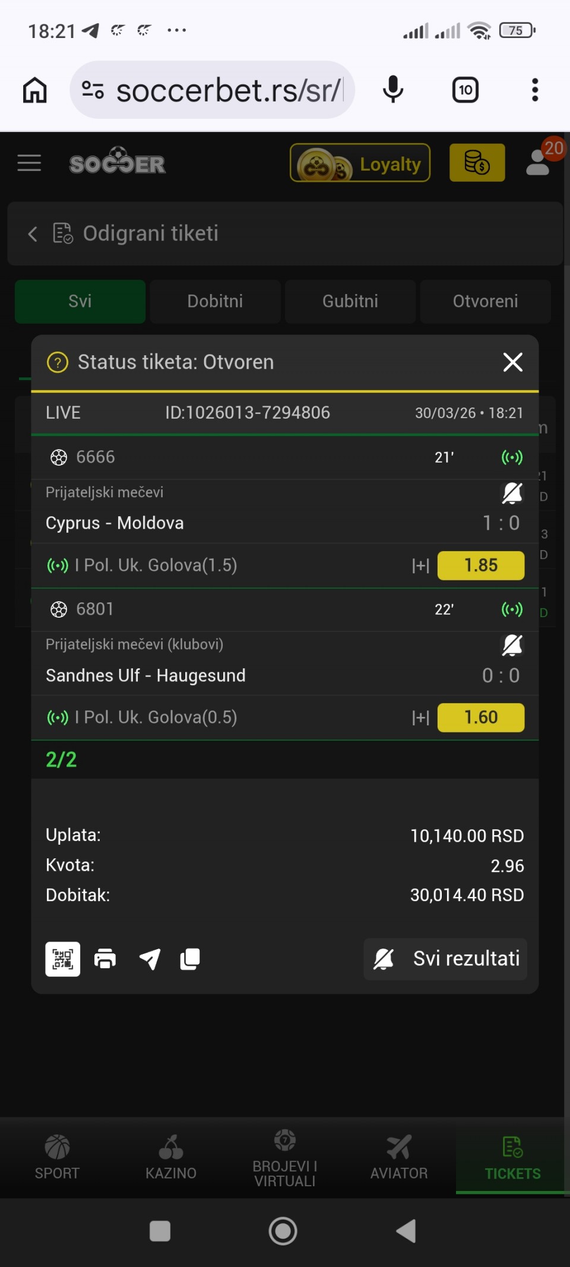
Task: Toggle notification bell for Cyprus - Moldova
Action: point(512,492)
